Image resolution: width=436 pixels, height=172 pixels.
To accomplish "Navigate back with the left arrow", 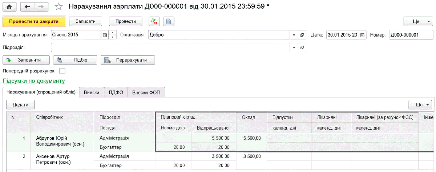I will pyautogui.click(x=27, y=7).
